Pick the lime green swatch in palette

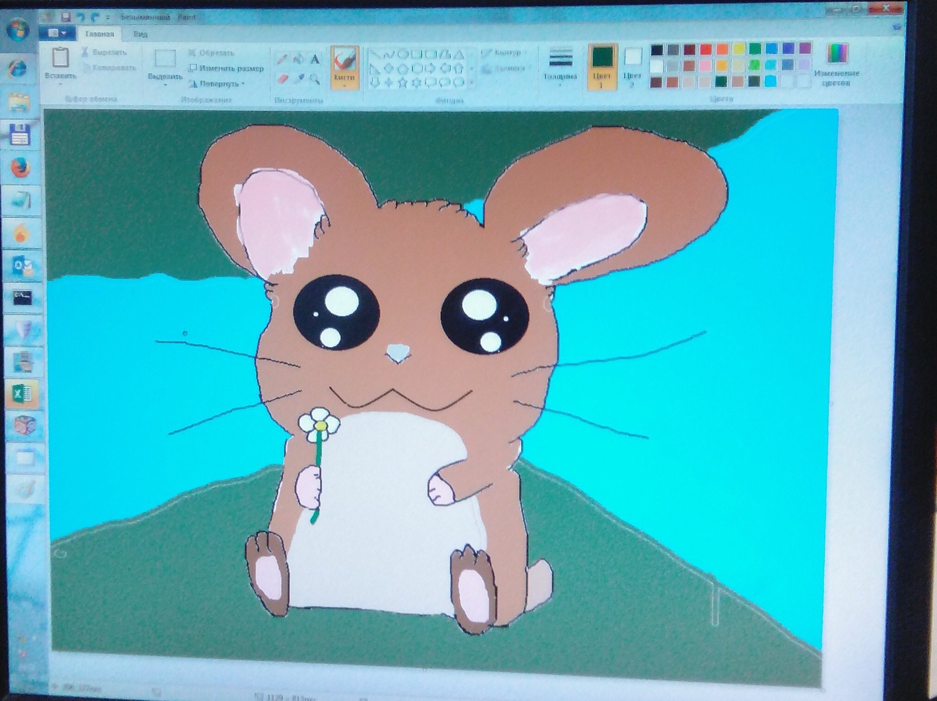755,65
